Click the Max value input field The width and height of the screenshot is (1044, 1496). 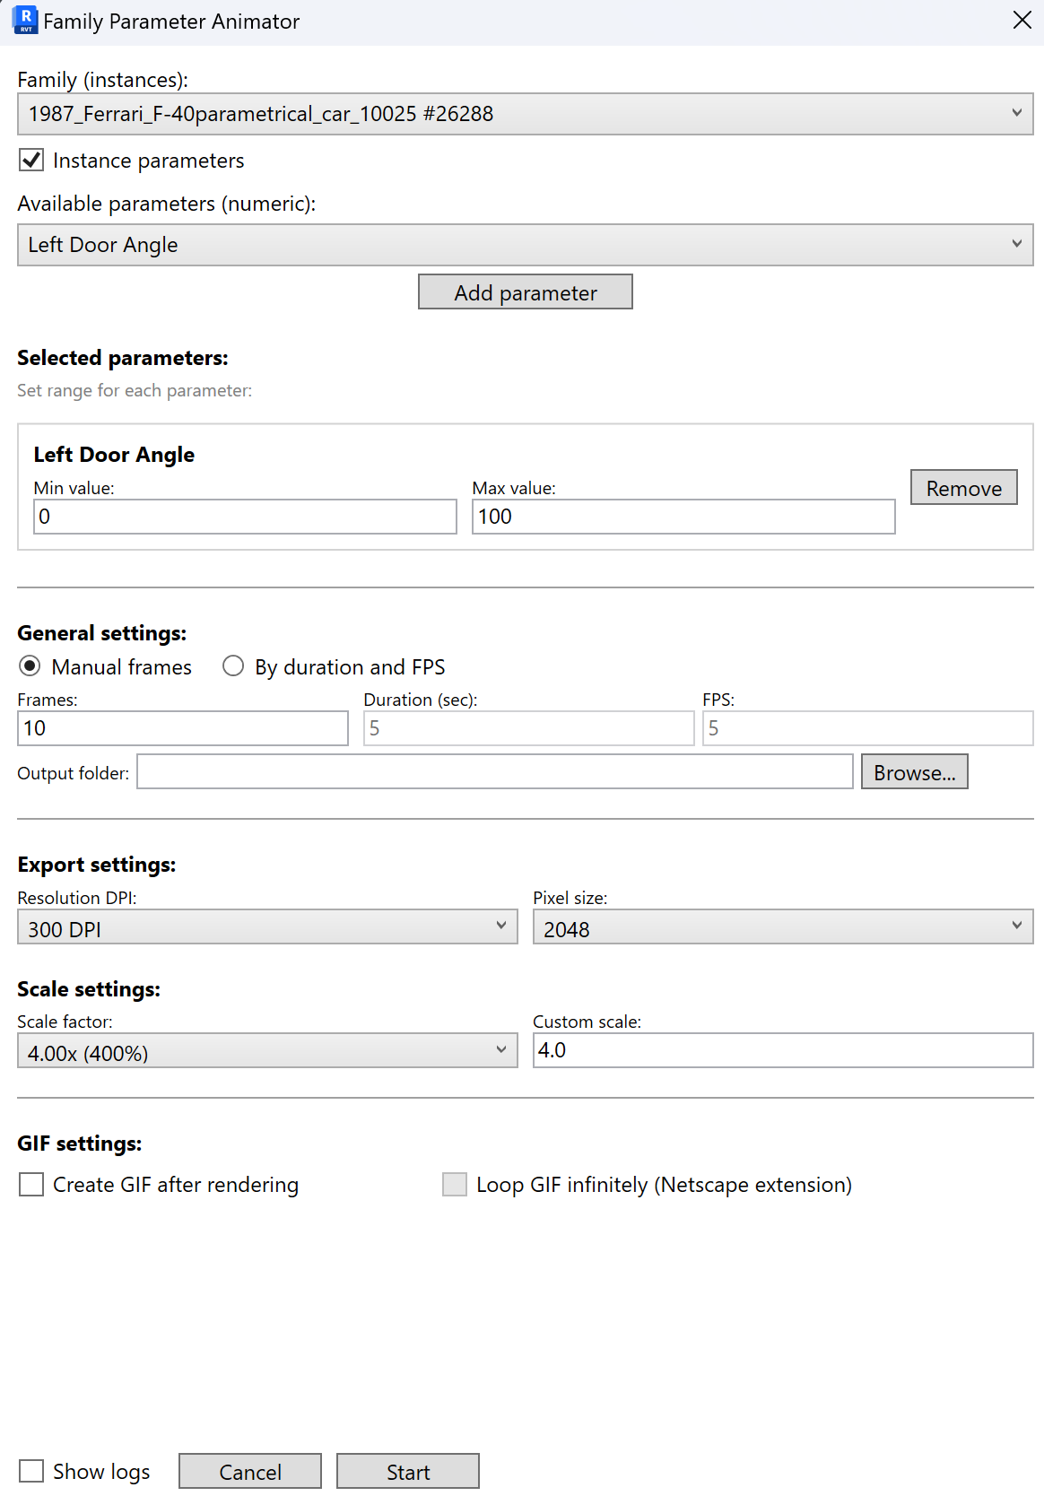[683, 517]
